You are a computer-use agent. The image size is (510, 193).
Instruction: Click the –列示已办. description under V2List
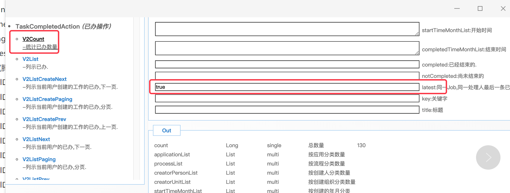35,67
